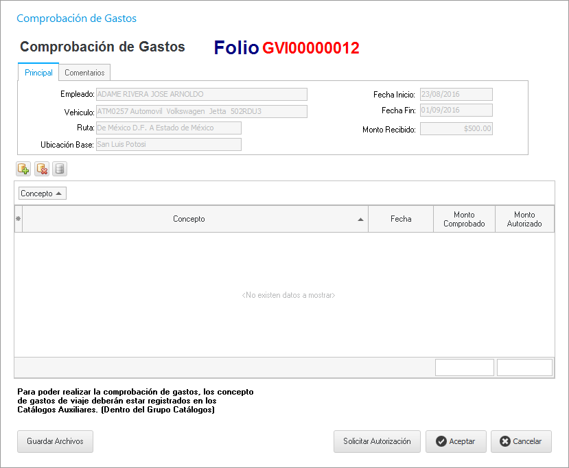569x468 pixels.
Task: Select the Principal tab
Action: click(x=38, y=73)
